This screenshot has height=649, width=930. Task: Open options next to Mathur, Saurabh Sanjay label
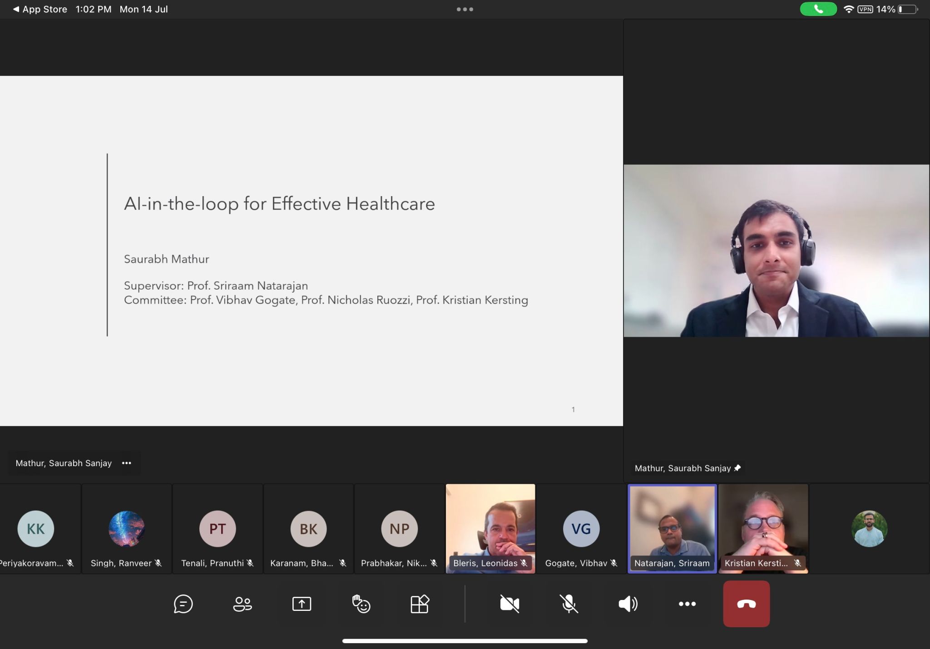[127, 463]
